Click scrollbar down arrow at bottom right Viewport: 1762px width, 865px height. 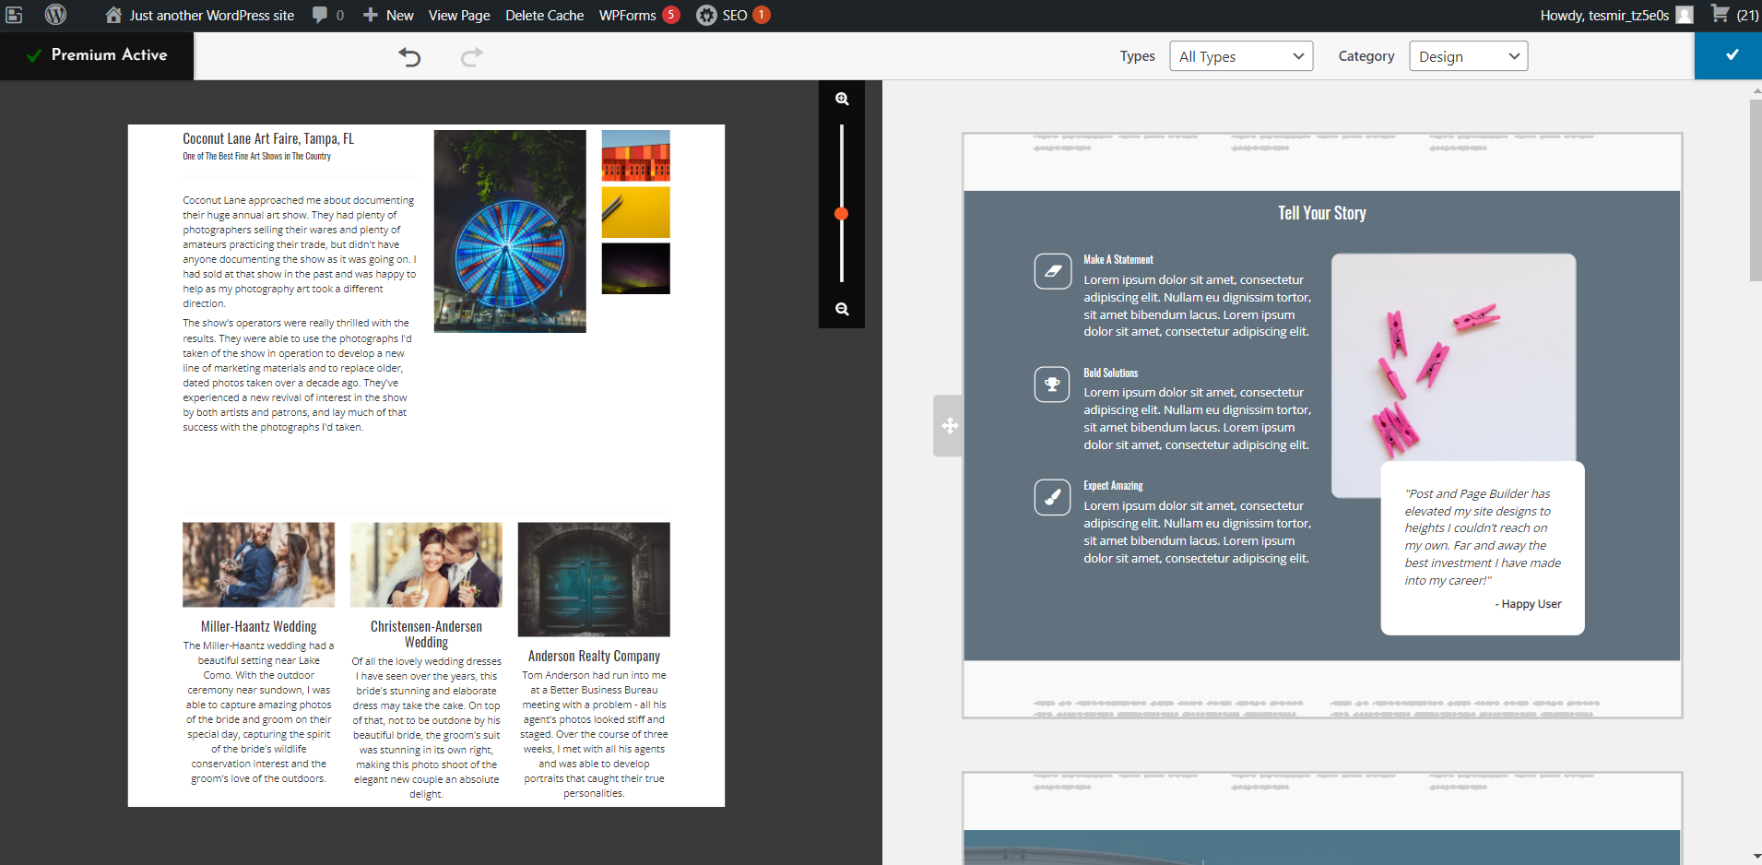[1756, 858]
